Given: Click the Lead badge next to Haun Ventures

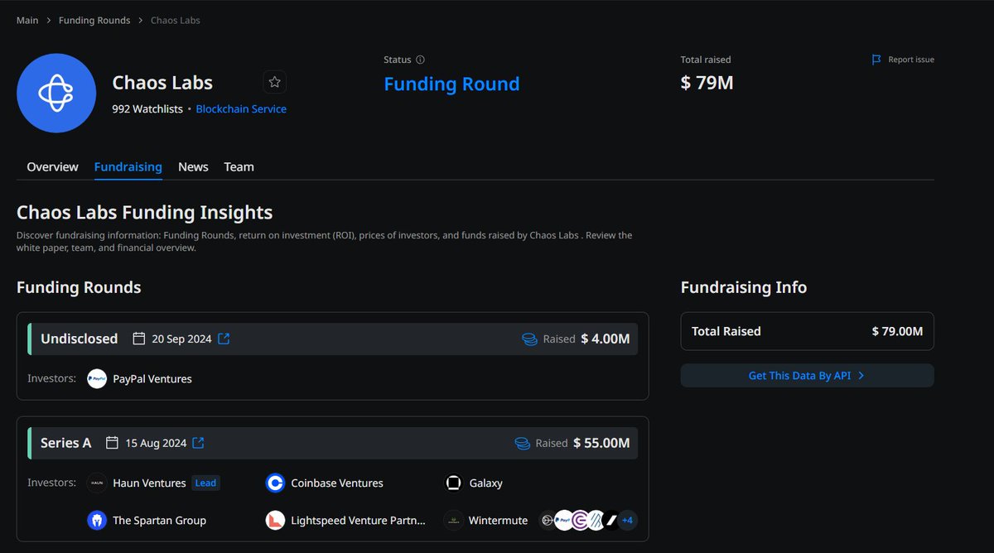Looking at the screenshot, I should [205, 483].
